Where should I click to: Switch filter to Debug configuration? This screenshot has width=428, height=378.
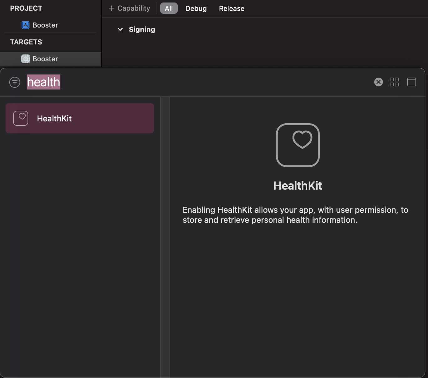tap(196, 8)
